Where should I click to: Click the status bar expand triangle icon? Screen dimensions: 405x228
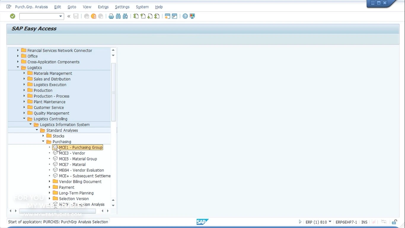[300, 222]
